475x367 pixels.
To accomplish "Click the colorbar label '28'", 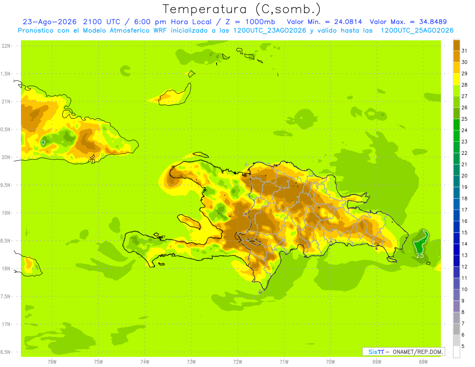I will 465,85.
